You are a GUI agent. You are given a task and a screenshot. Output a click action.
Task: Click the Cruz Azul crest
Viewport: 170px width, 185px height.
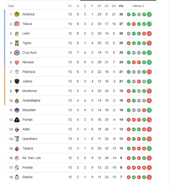click(17, 53)
